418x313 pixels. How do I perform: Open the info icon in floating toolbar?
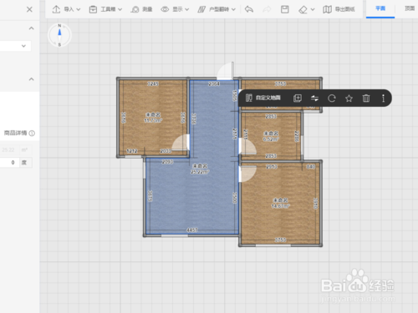383,98
